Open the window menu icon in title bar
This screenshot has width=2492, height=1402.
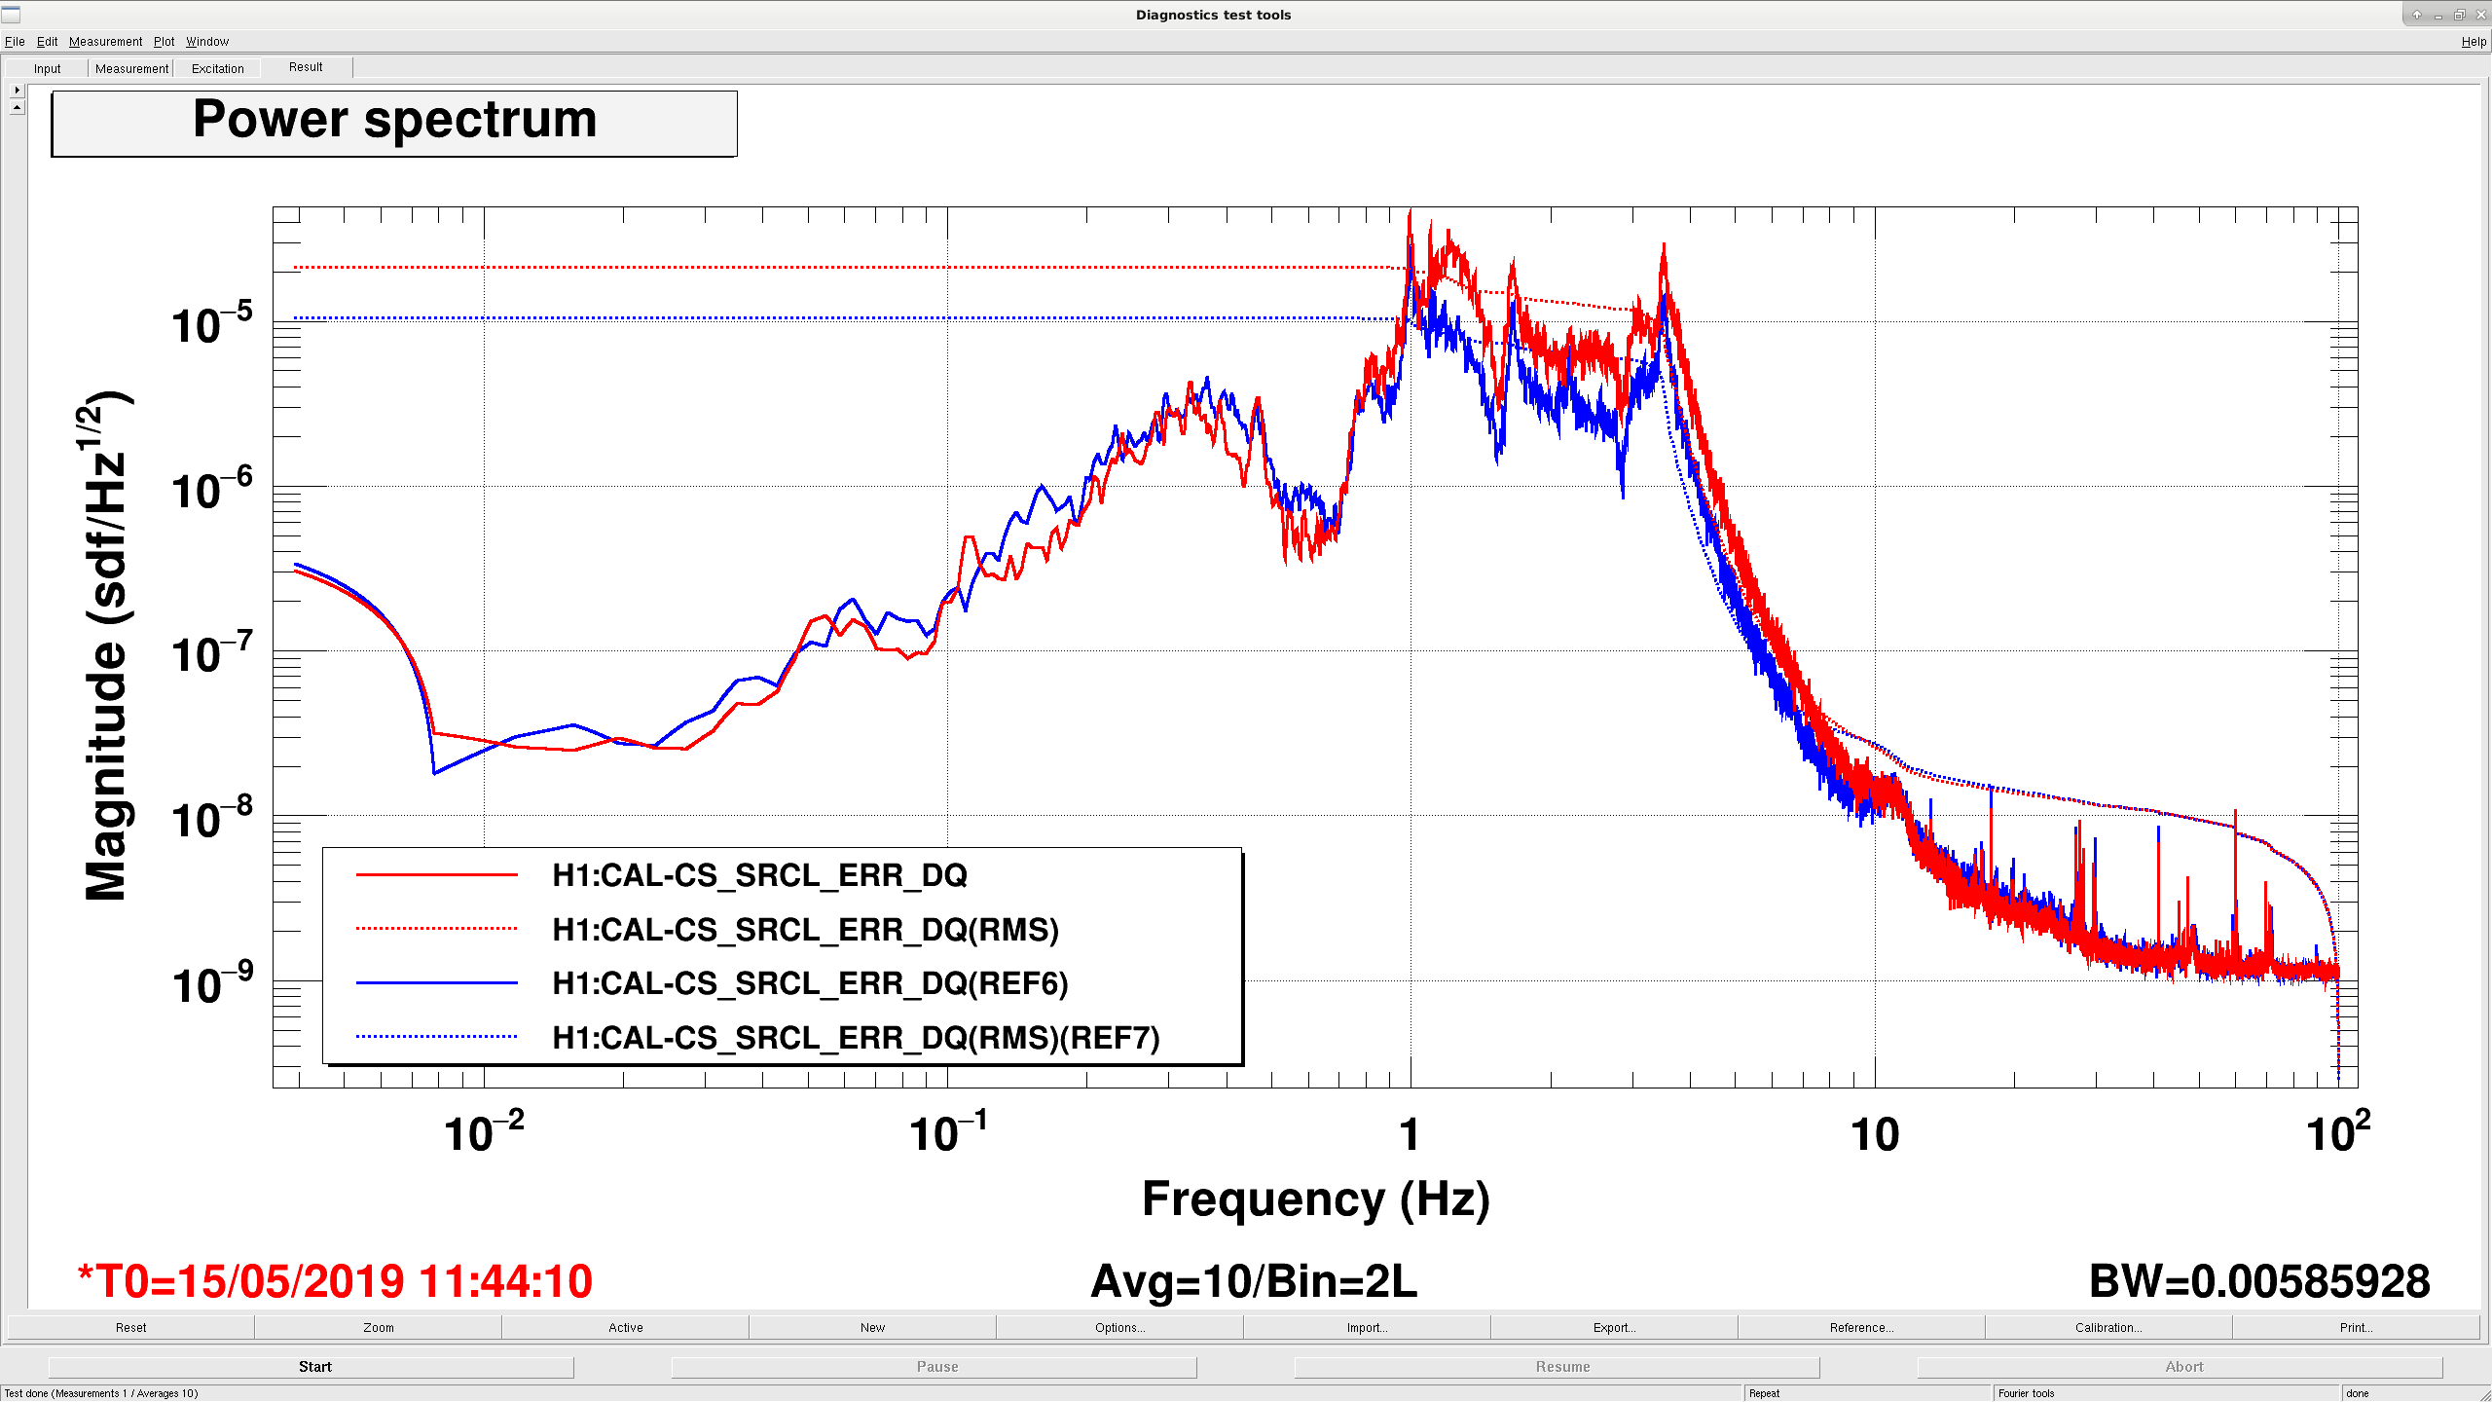point(11,15)
